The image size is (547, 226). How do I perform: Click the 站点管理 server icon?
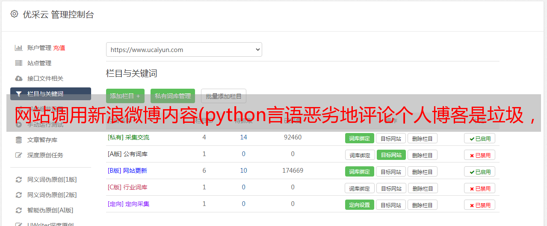[x=19, y=63]
